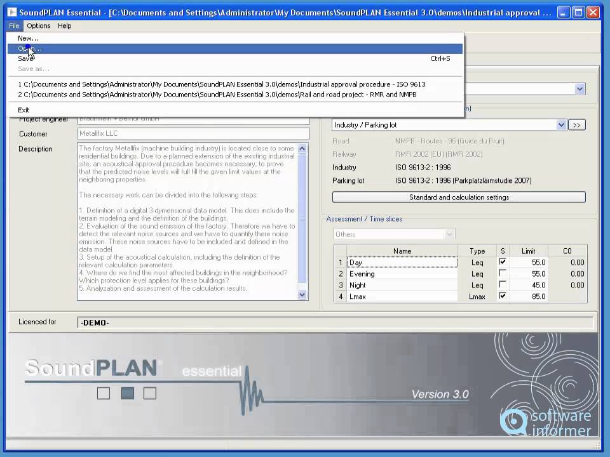Click the Night limit value 45.0
The image size is (610, 457).
pyautogui.click(x=528, y=285)
